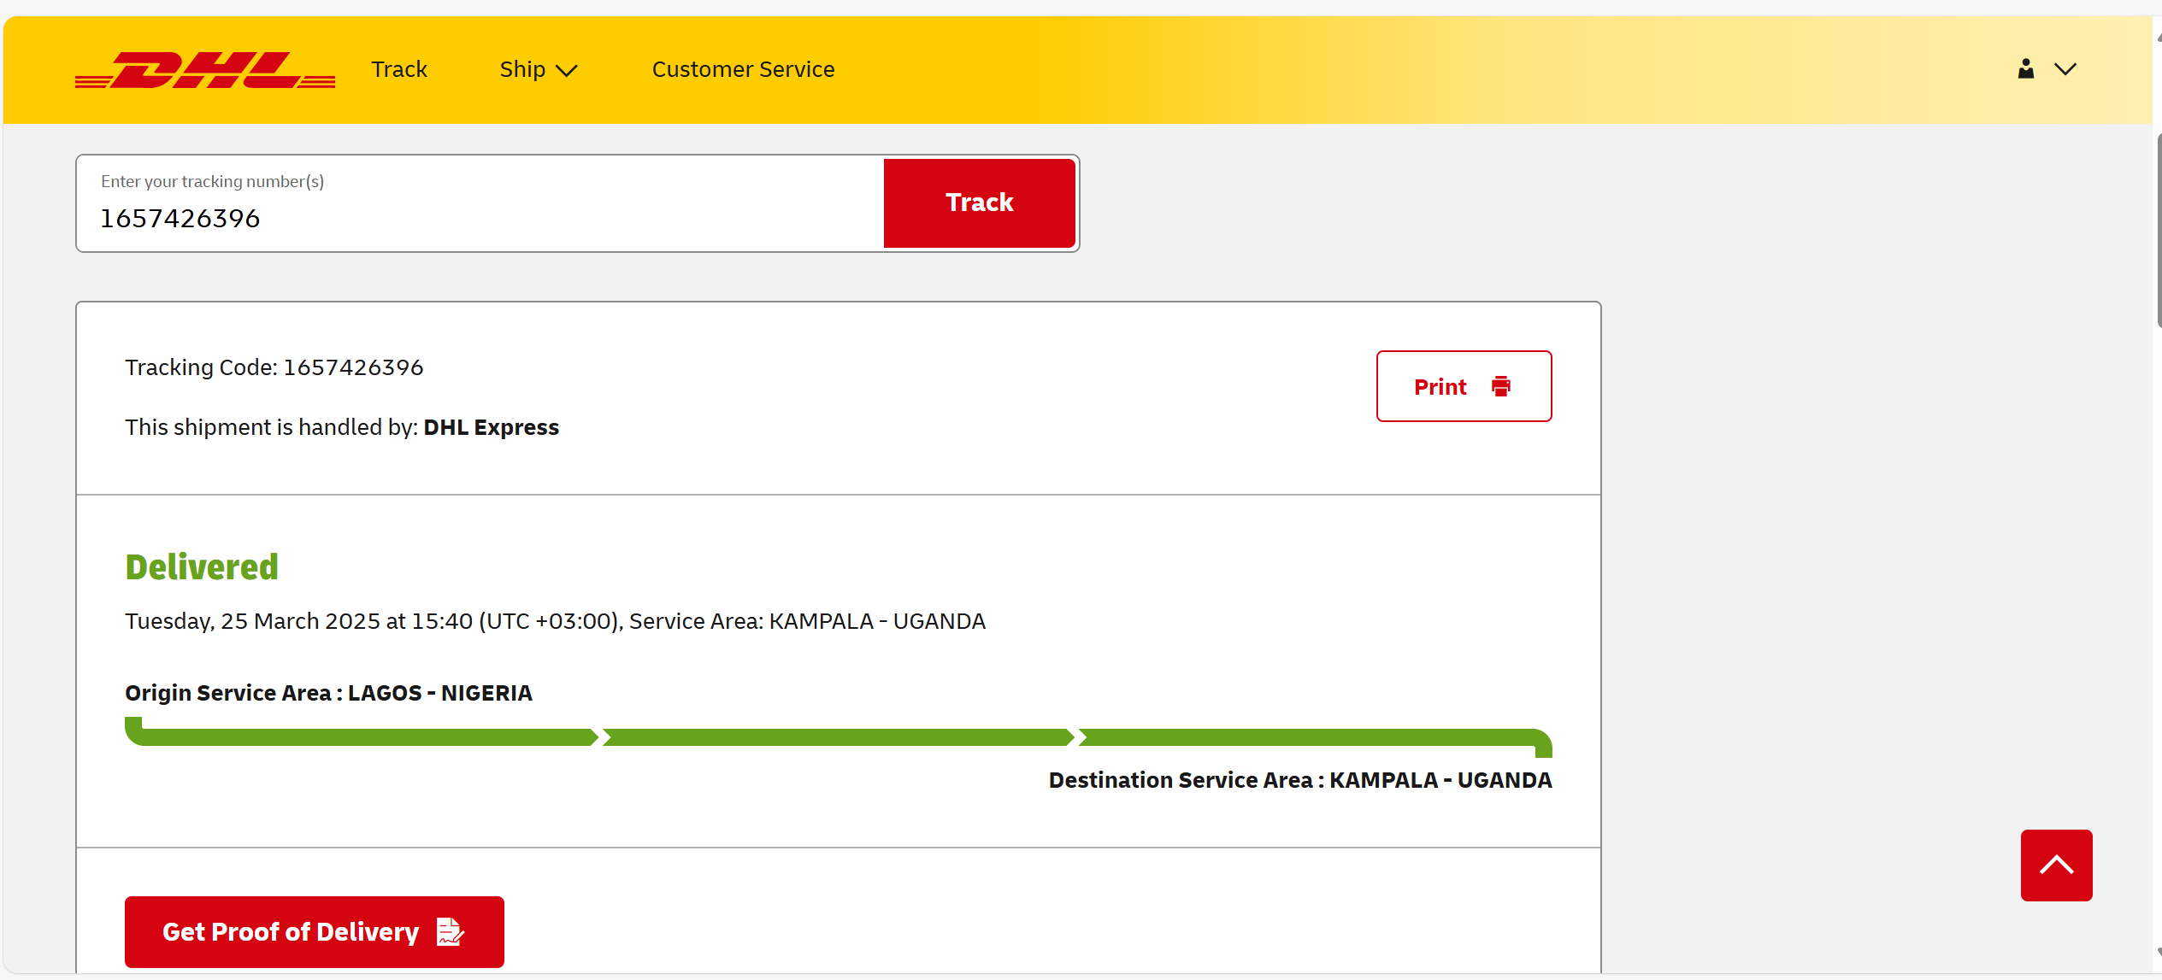2162x980 pixels.
Task: Click first segment of progress bar
Action: [x=361, y=736]
